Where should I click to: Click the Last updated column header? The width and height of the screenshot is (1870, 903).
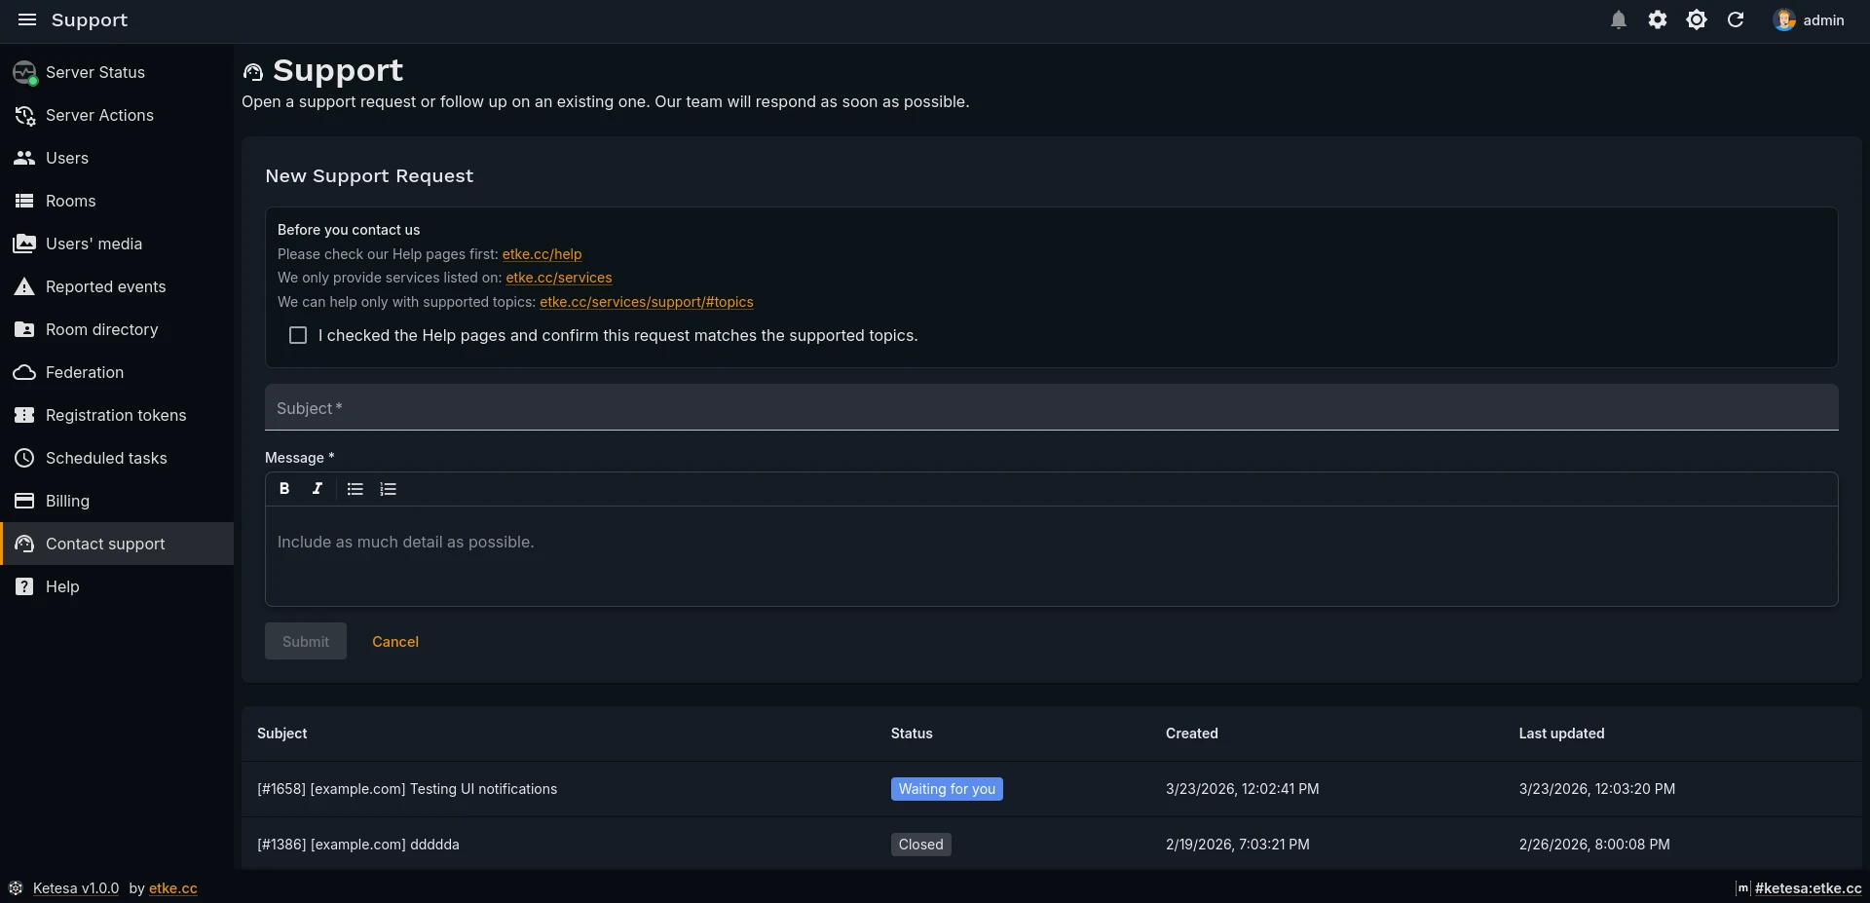(x=1562, y=734)
